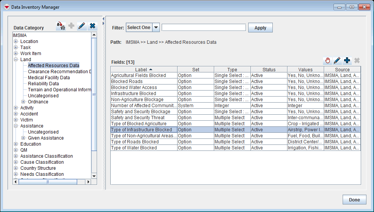Click left collapse arrow on the panel divider
Image resolution: width=374 pixels, height=212 pixels.
[x=104, y=18]
